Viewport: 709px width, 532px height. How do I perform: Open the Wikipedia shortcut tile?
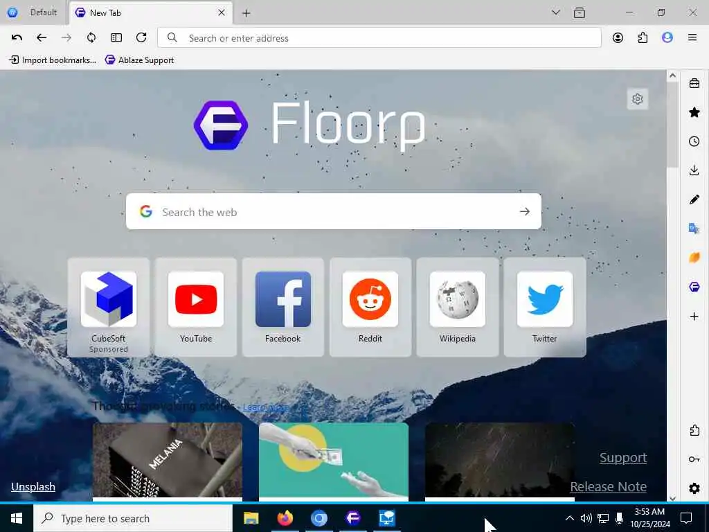458,307
